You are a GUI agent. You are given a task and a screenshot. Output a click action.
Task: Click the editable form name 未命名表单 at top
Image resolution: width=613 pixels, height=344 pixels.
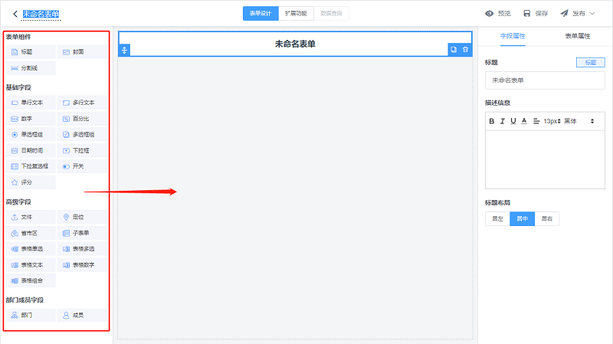point(41,14)
